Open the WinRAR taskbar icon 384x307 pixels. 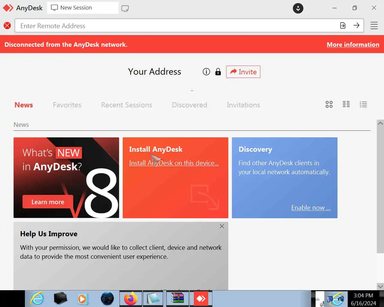[x=177, y=299]
